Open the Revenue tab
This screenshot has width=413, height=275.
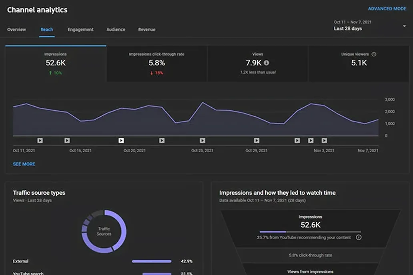click(x=146, y=30)
